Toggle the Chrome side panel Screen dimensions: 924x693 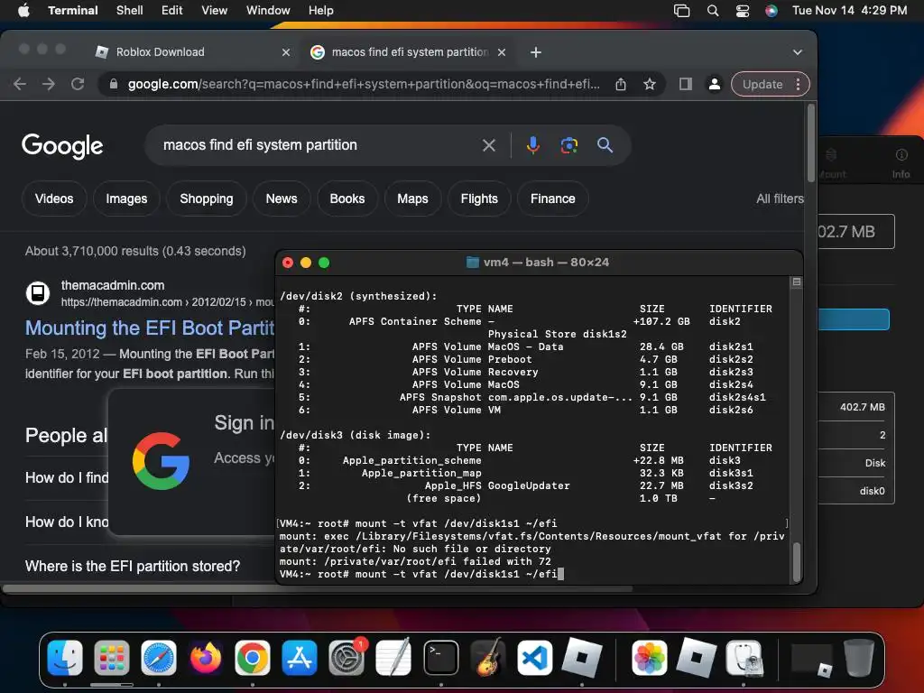[686, 84]
